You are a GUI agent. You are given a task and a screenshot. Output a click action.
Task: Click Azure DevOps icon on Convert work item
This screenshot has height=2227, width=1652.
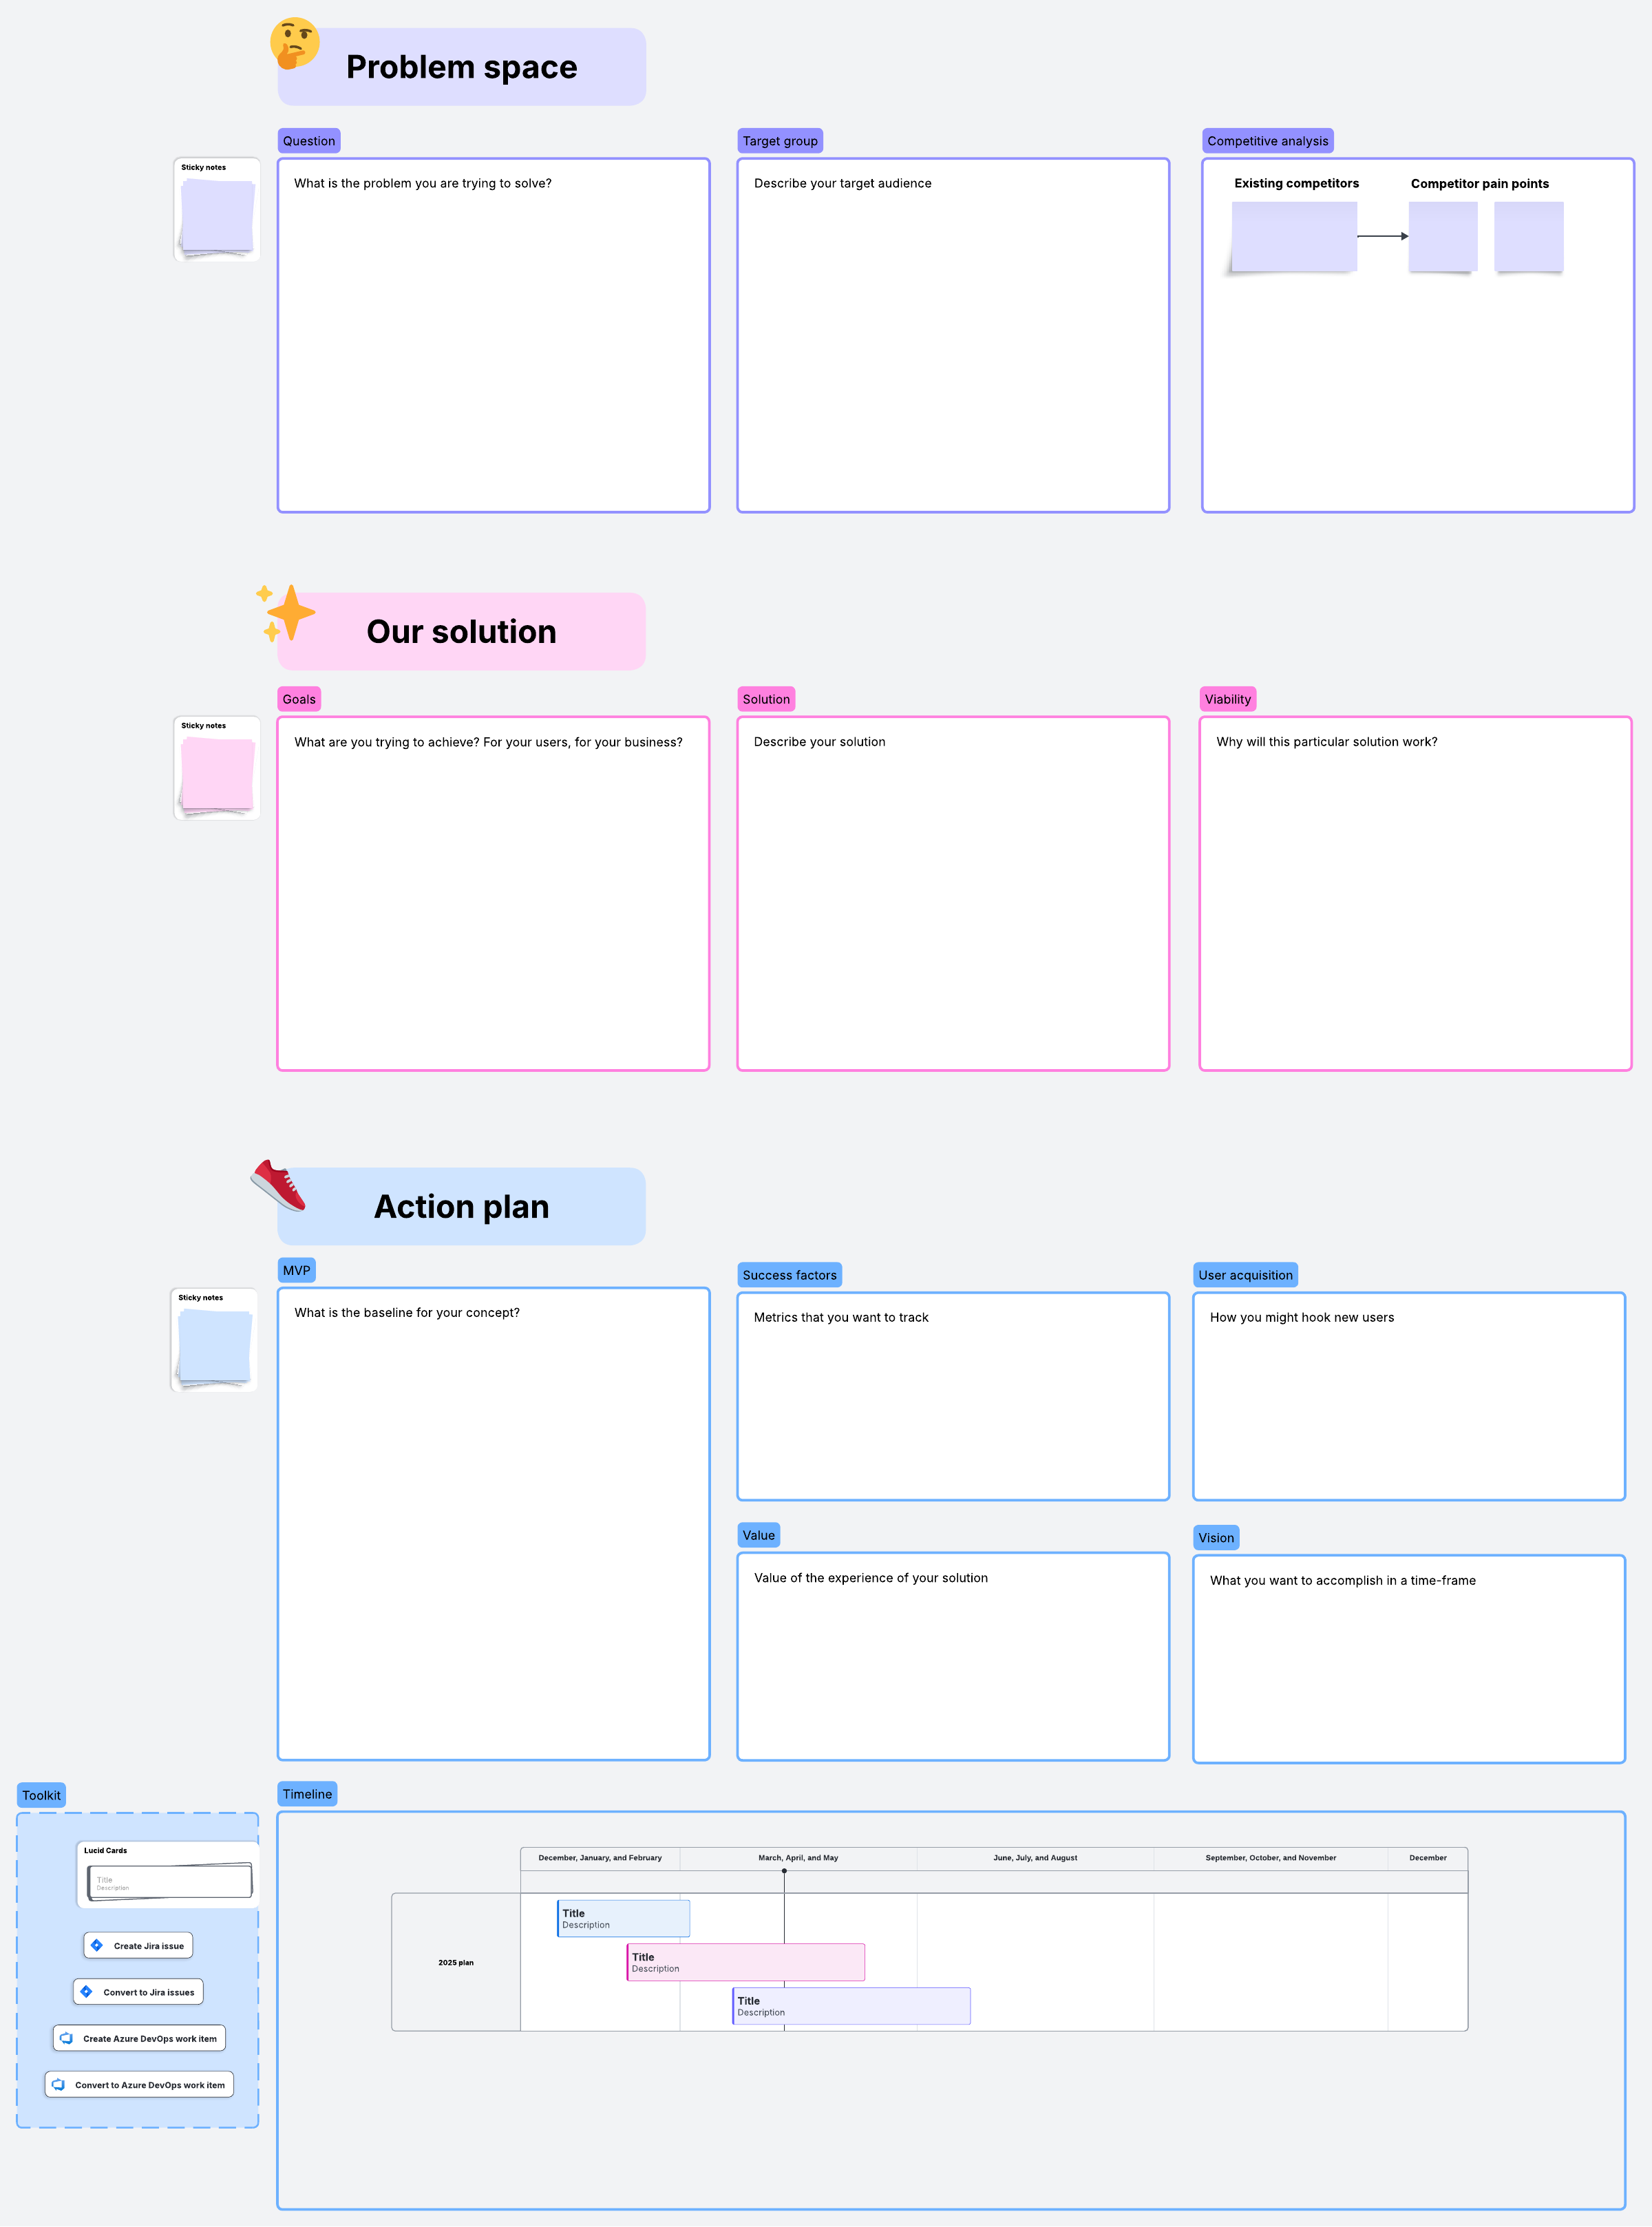[x=58, y=2084]
